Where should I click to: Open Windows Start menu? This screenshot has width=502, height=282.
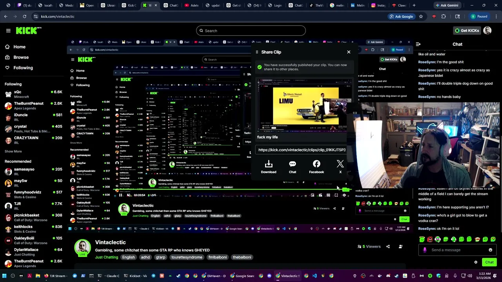coord(4,276)
